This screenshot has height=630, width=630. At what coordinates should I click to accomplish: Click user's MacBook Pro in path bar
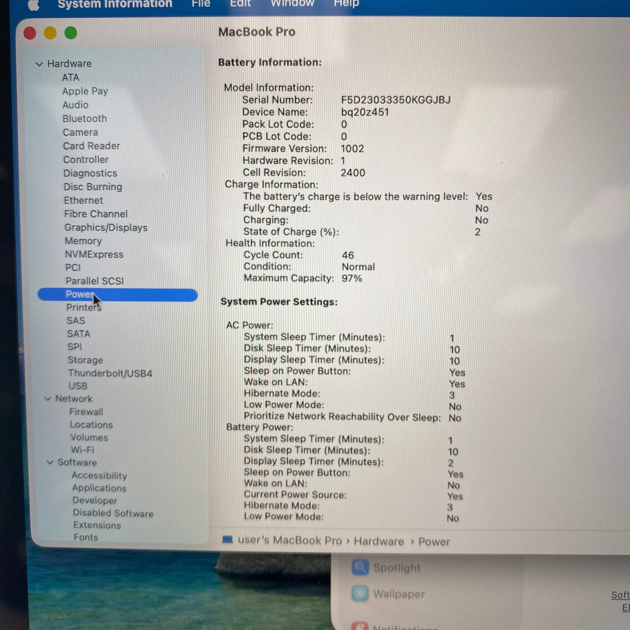click(290, 540)
